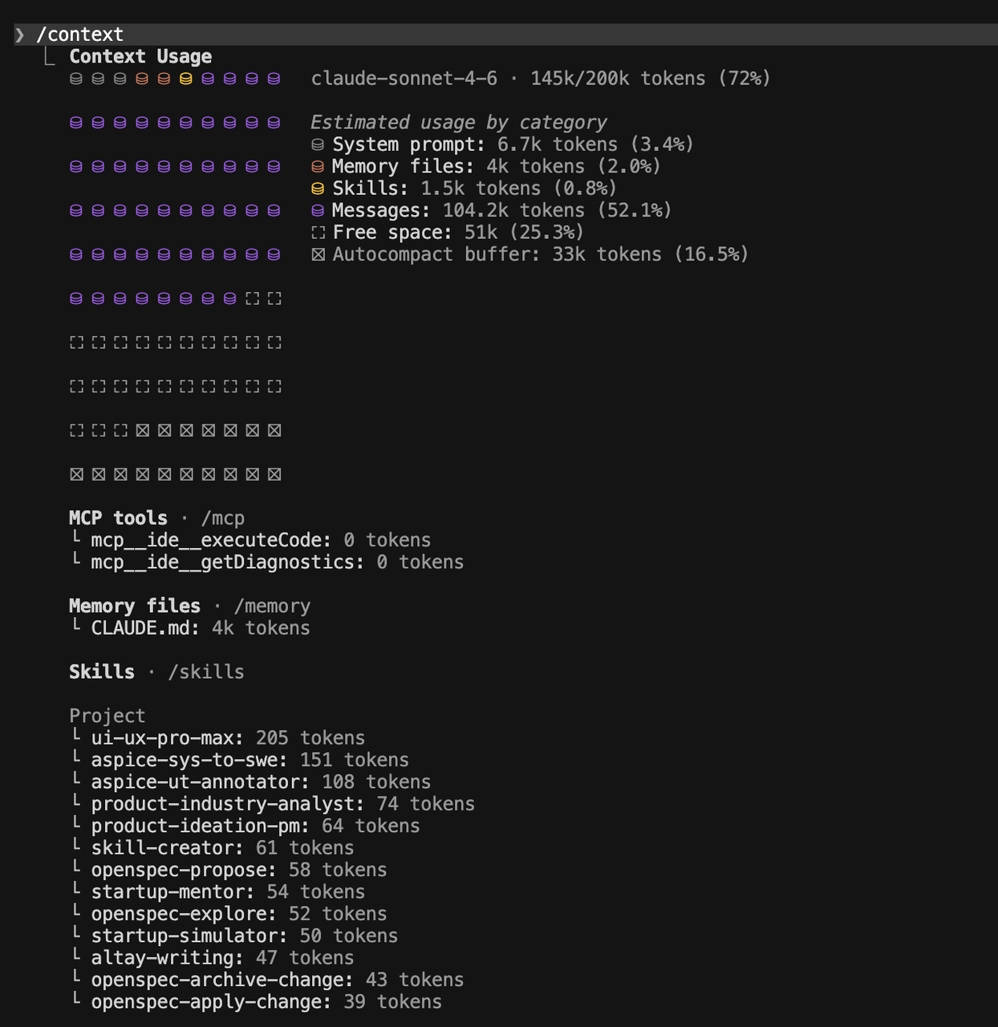Click the System prompt legend icon
Image resolution: width=998 pixels, height=1027 pixels.
pyautogui.click(x=318, y=145)
